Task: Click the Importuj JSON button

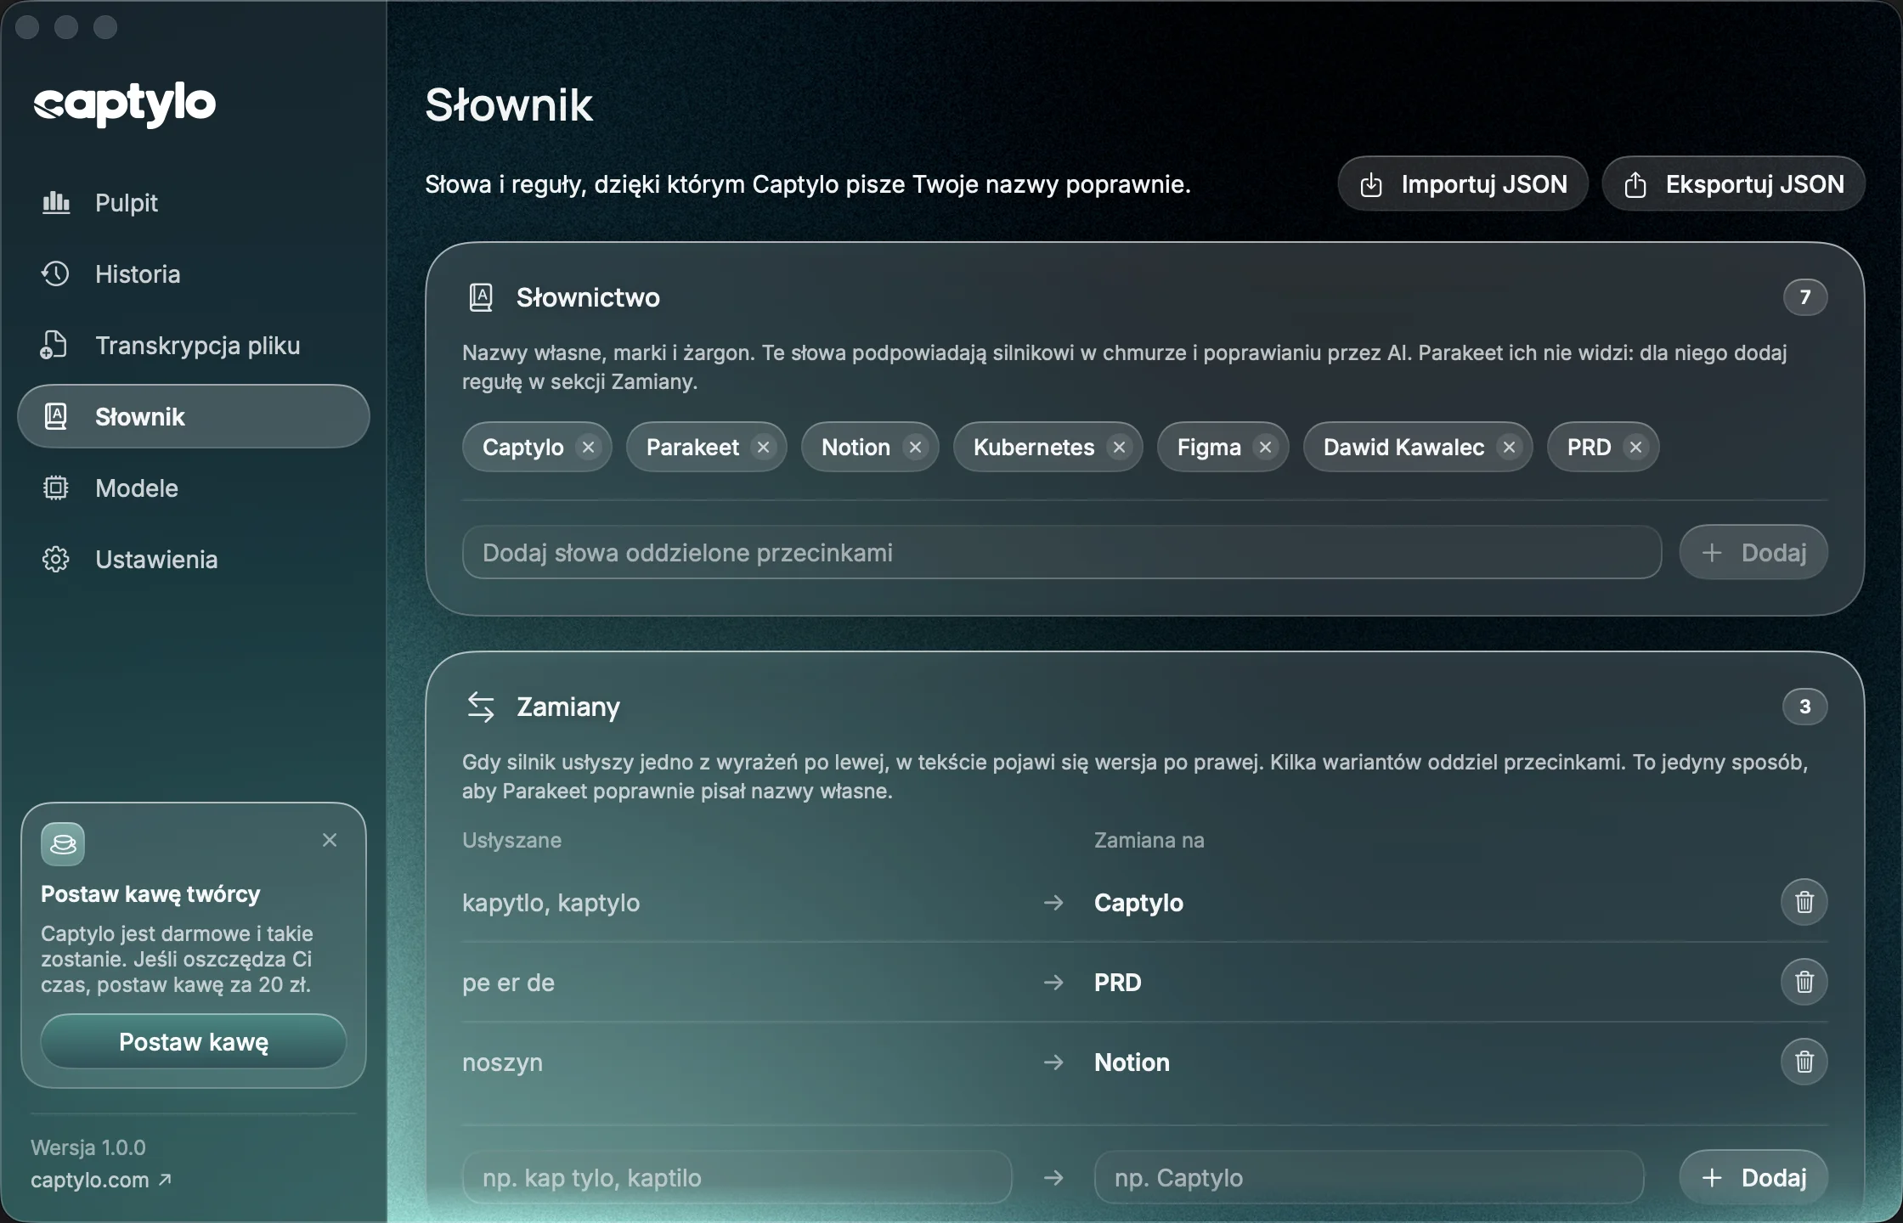Action: click(1463, 184)
